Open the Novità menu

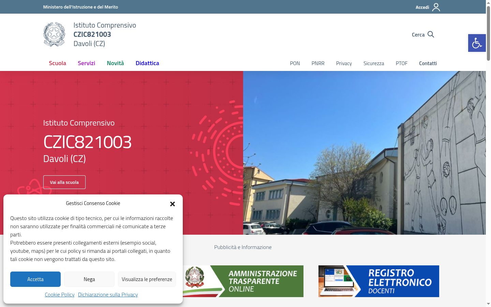(x=115, y=63)
